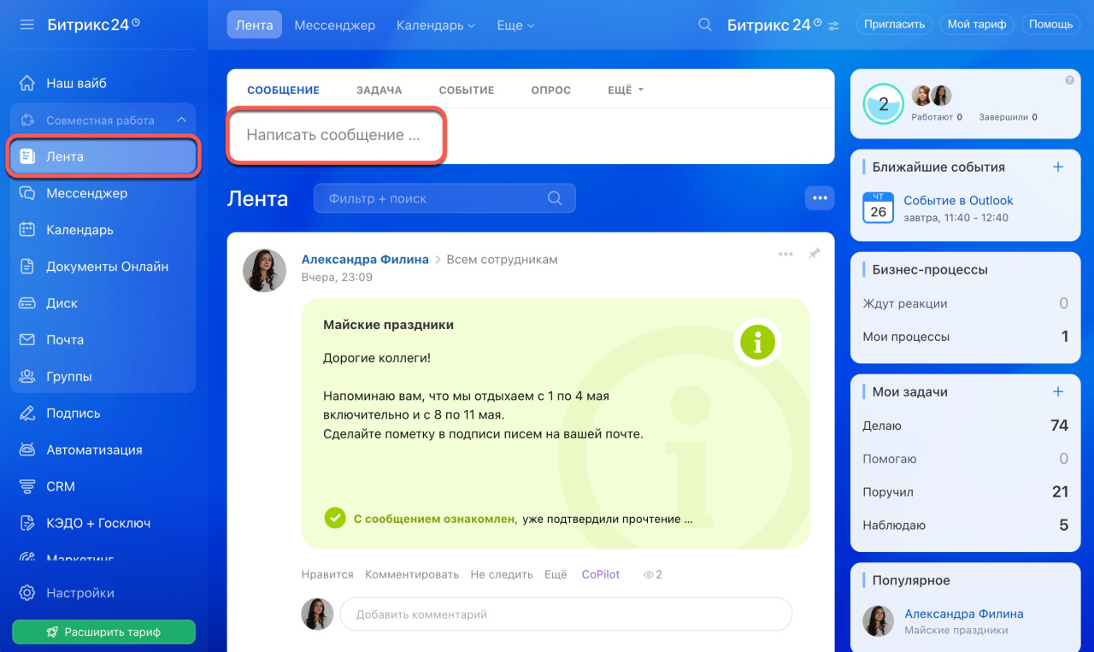The image size is (1094, 652).
Task: Click the Помощь button
Action: [x=1050, y=25]
